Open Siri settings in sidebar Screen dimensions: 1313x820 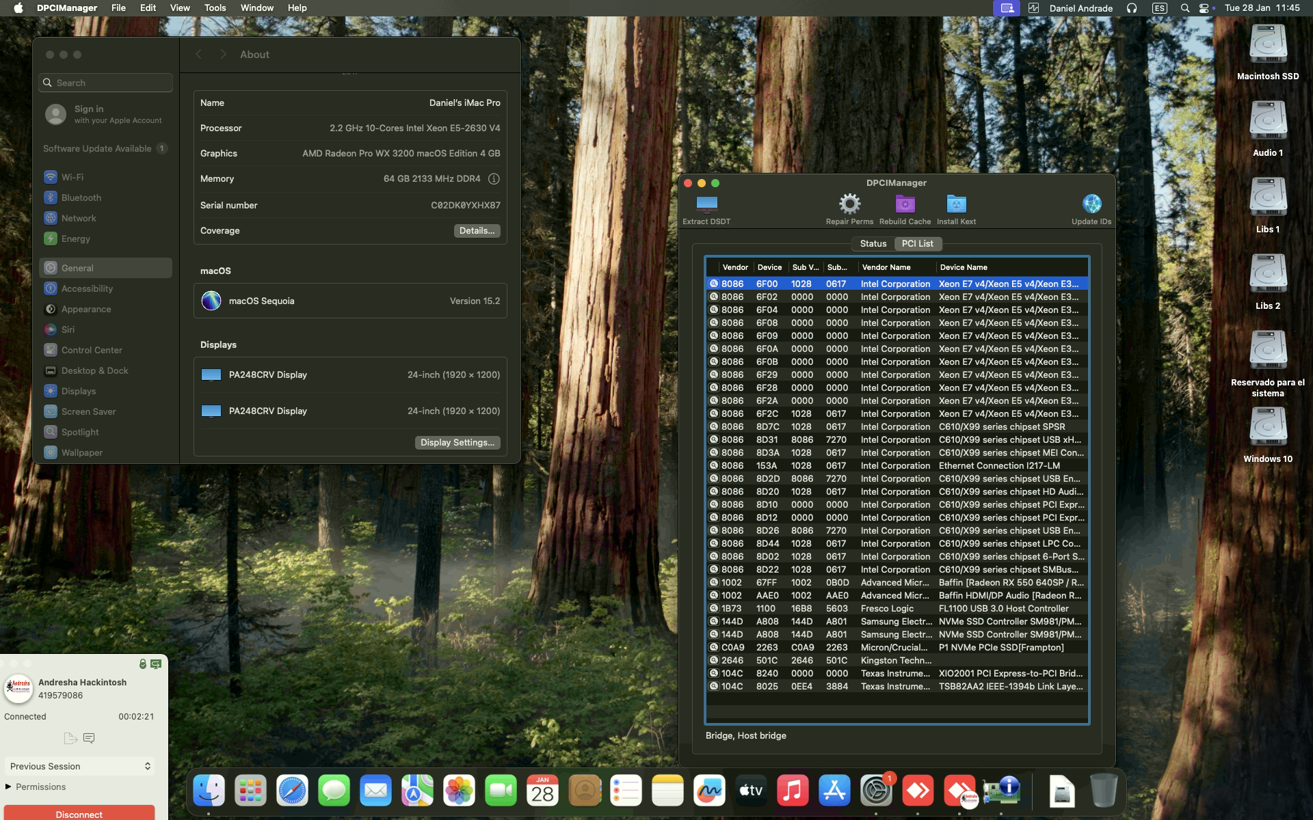click(105, 329)
